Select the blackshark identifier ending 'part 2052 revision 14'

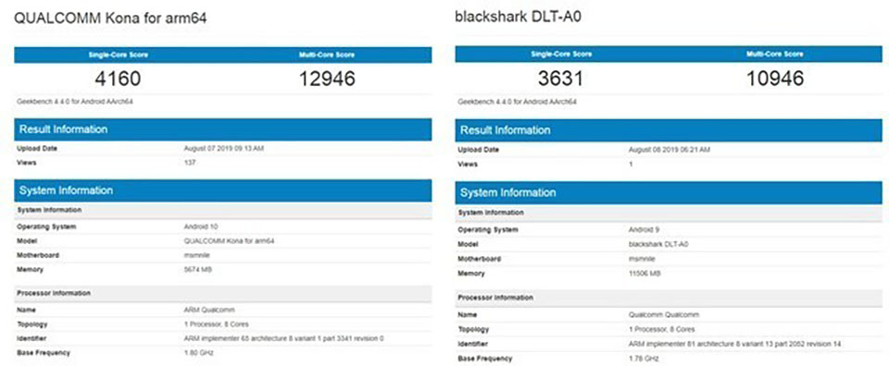[734, 344]
